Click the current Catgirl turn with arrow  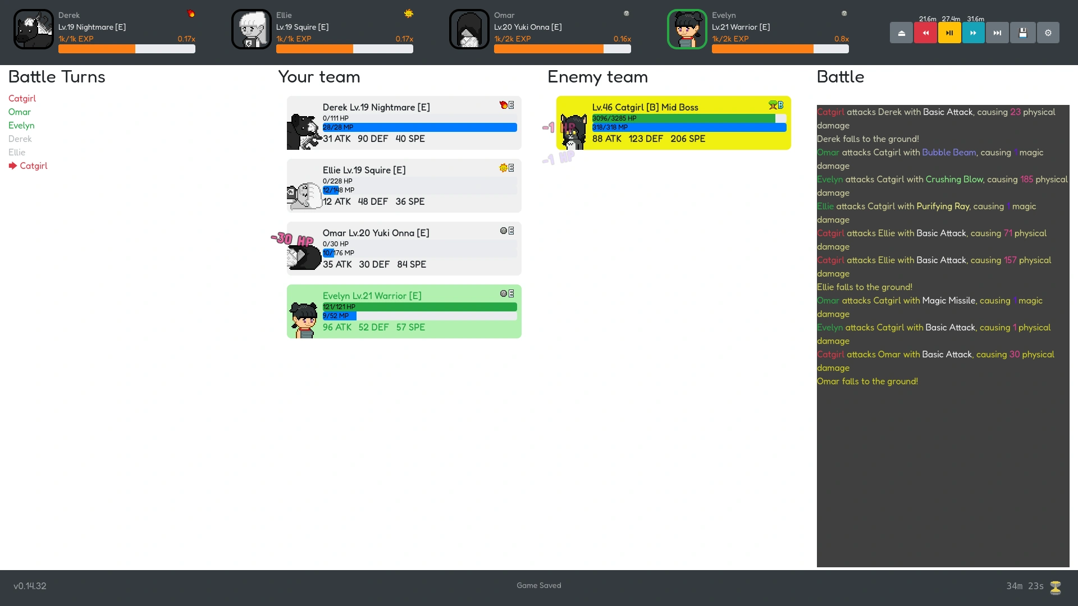(x=33, y=166)
